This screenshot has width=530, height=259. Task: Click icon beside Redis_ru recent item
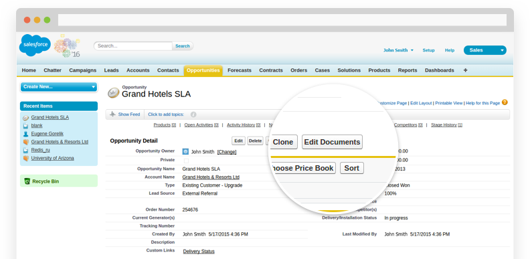click(x=25, y=150)
